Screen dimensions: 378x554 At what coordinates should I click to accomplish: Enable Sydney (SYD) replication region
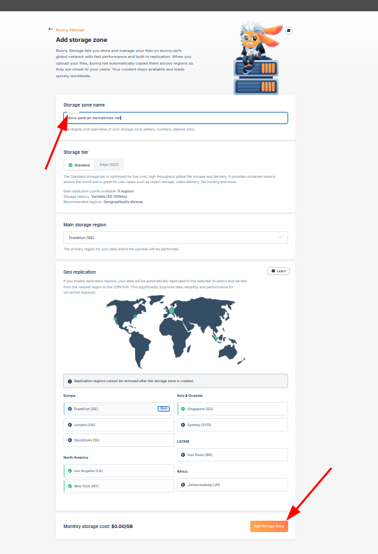point(232,425)
